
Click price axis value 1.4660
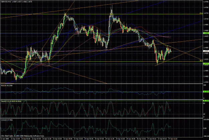206,30
